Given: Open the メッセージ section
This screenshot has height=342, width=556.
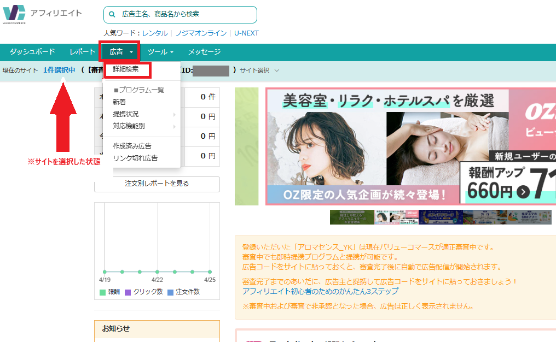Looking at the screenshot, I should pos(204,52).
